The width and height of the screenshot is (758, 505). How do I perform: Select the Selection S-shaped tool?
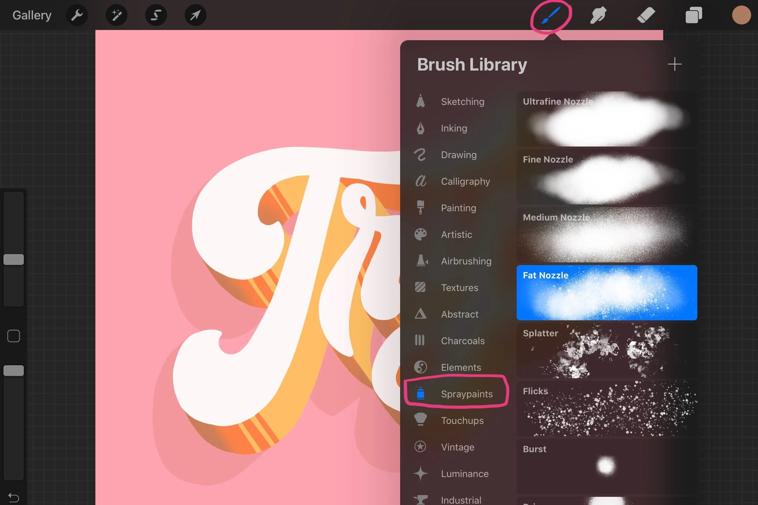[x=156, y=15]
